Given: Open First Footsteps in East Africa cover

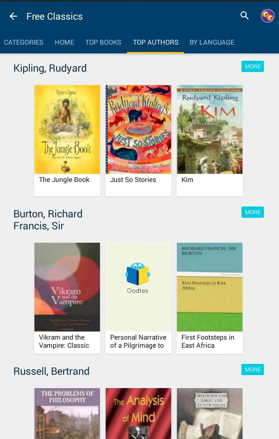Looking at the screenshot, I should [210, 287].
